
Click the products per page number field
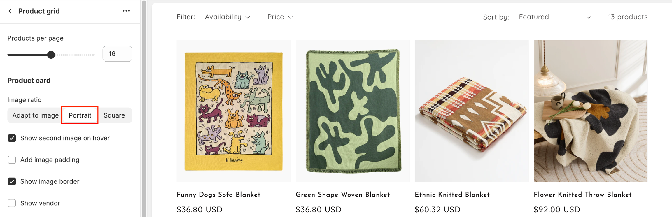coord(117,54)
